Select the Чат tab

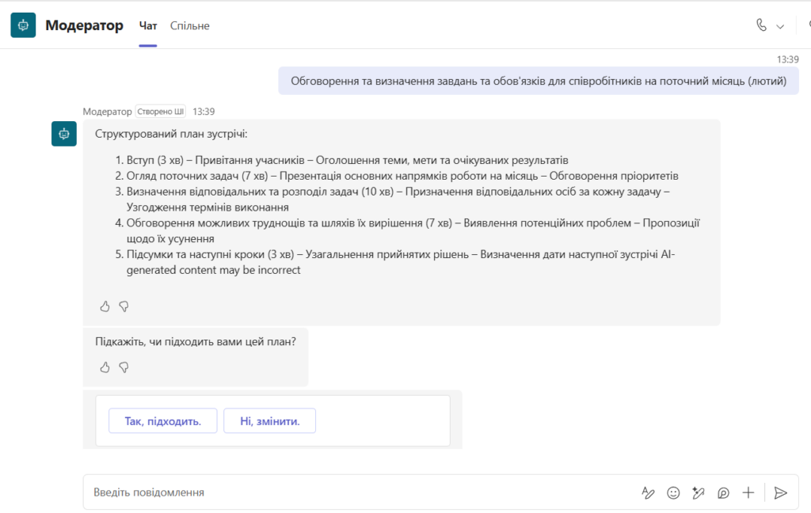coord(148,26)
